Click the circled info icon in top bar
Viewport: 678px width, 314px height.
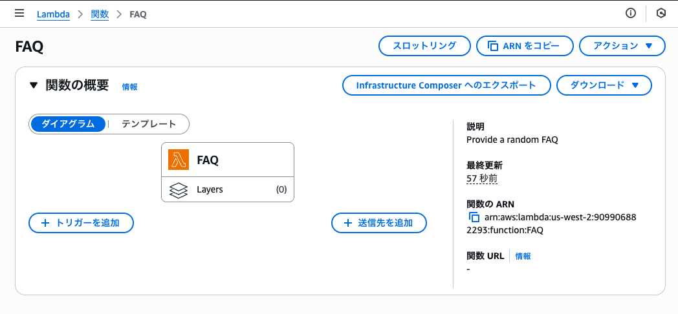[x=631, y=14]
